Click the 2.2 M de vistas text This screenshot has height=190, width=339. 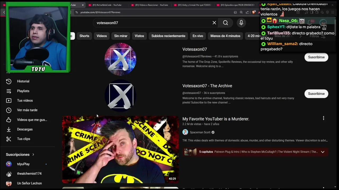click(192, 124)
